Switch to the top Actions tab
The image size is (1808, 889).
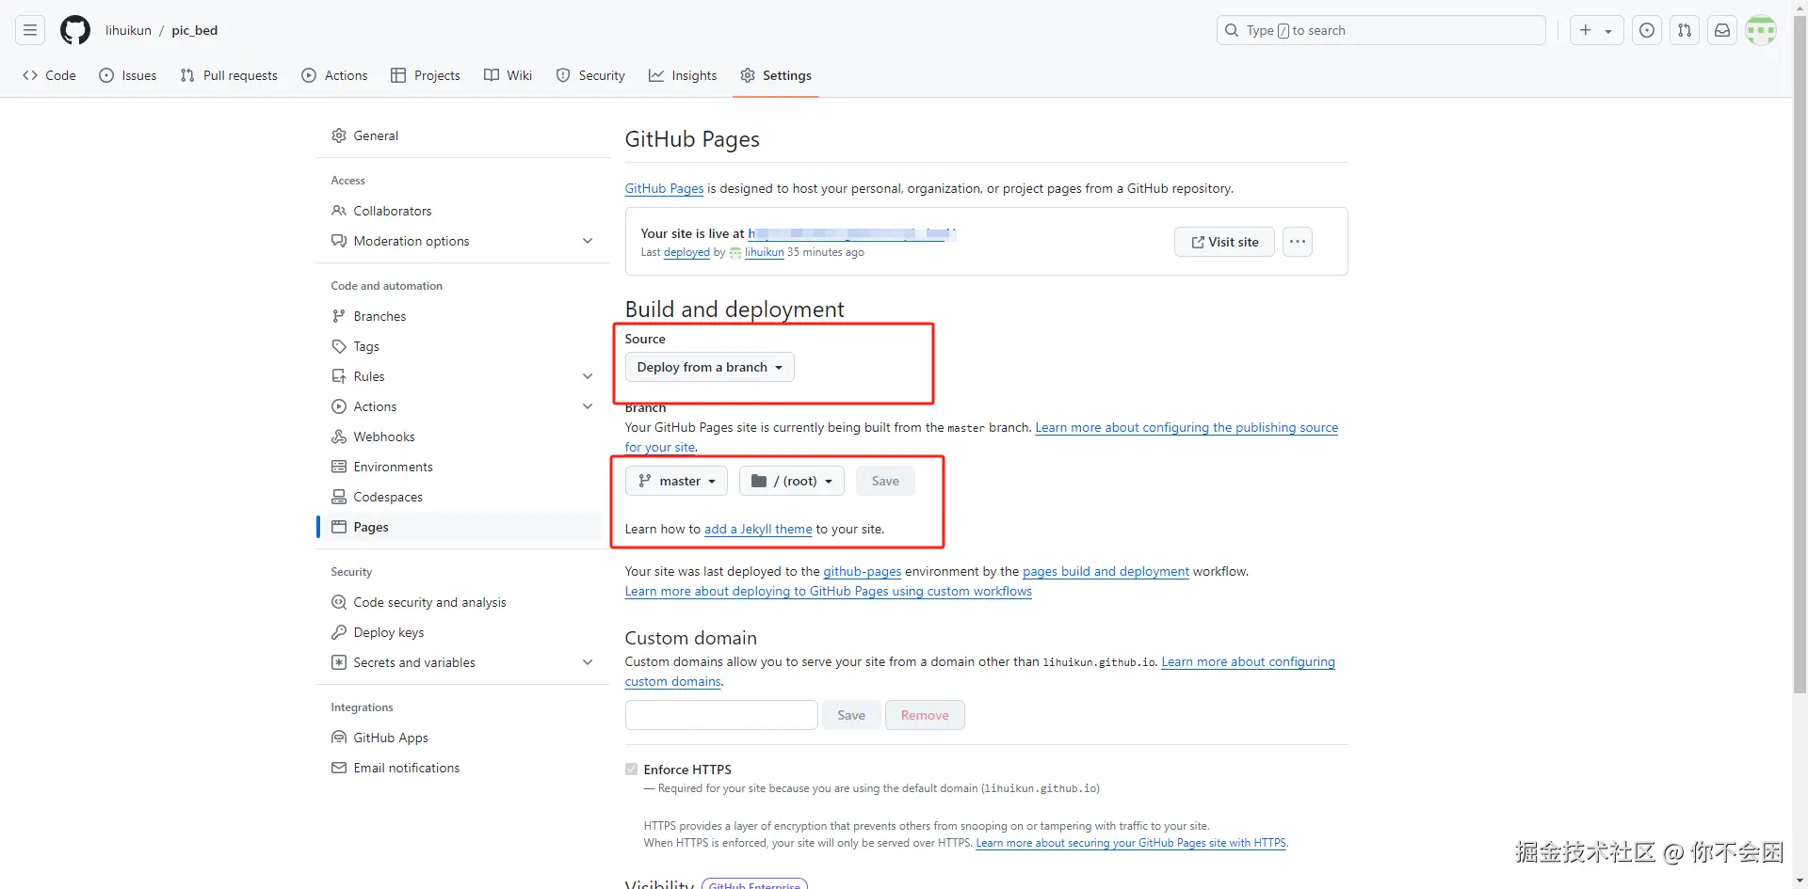(x=334, y=75)
